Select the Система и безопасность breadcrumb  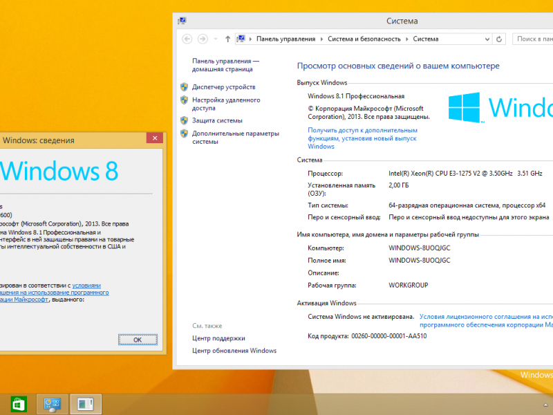tap(364, 39)
